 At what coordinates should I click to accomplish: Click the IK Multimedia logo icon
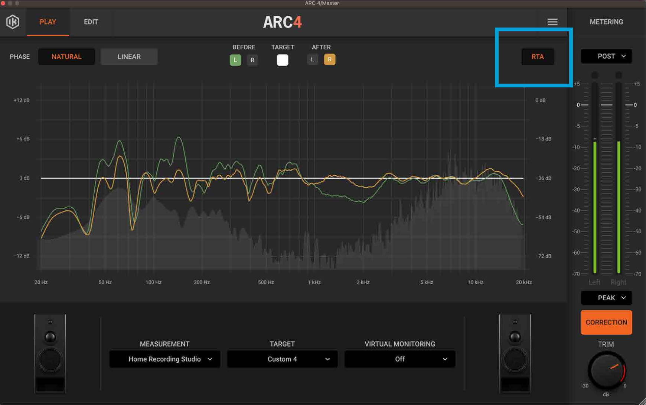pos(13,22)
